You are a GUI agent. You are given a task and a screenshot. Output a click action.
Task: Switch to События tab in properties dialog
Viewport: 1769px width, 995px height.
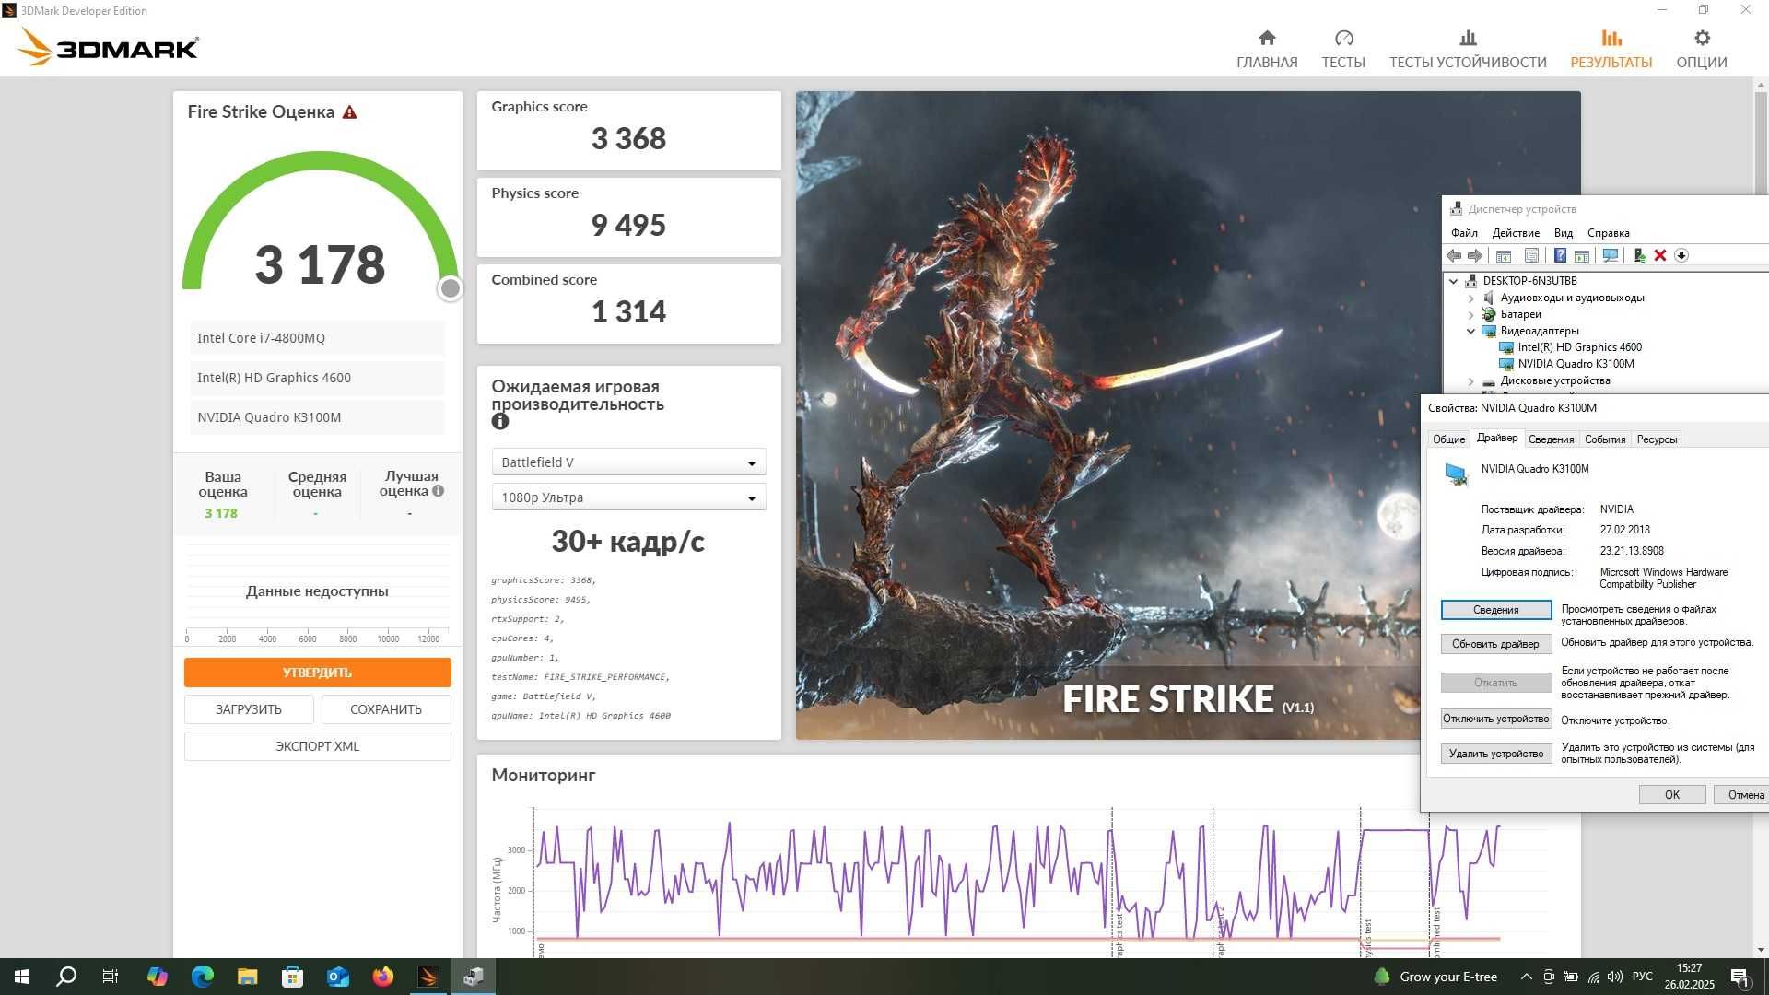(1605, 439)
